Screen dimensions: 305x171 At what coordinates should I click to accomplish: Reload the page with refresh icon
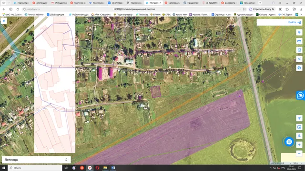pyautogui.click(x=18, y=9)
